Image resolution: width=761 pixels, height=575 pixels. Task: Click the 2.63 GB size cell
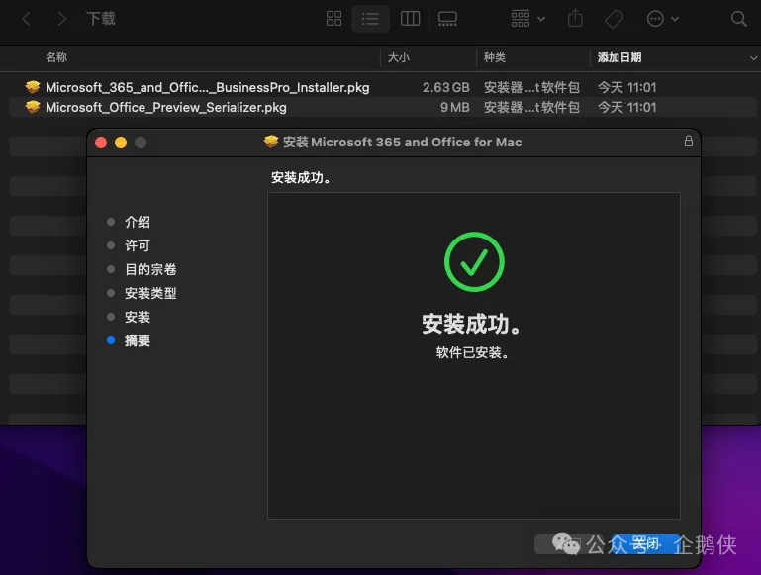point(445,87)
